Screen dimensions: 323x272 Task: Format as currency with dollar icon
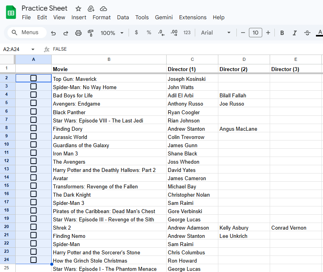pyautogui.click(x=136, y=32)
